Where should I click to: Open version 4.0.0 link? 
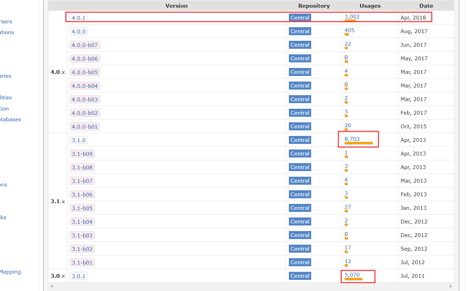tap(78, 31)
